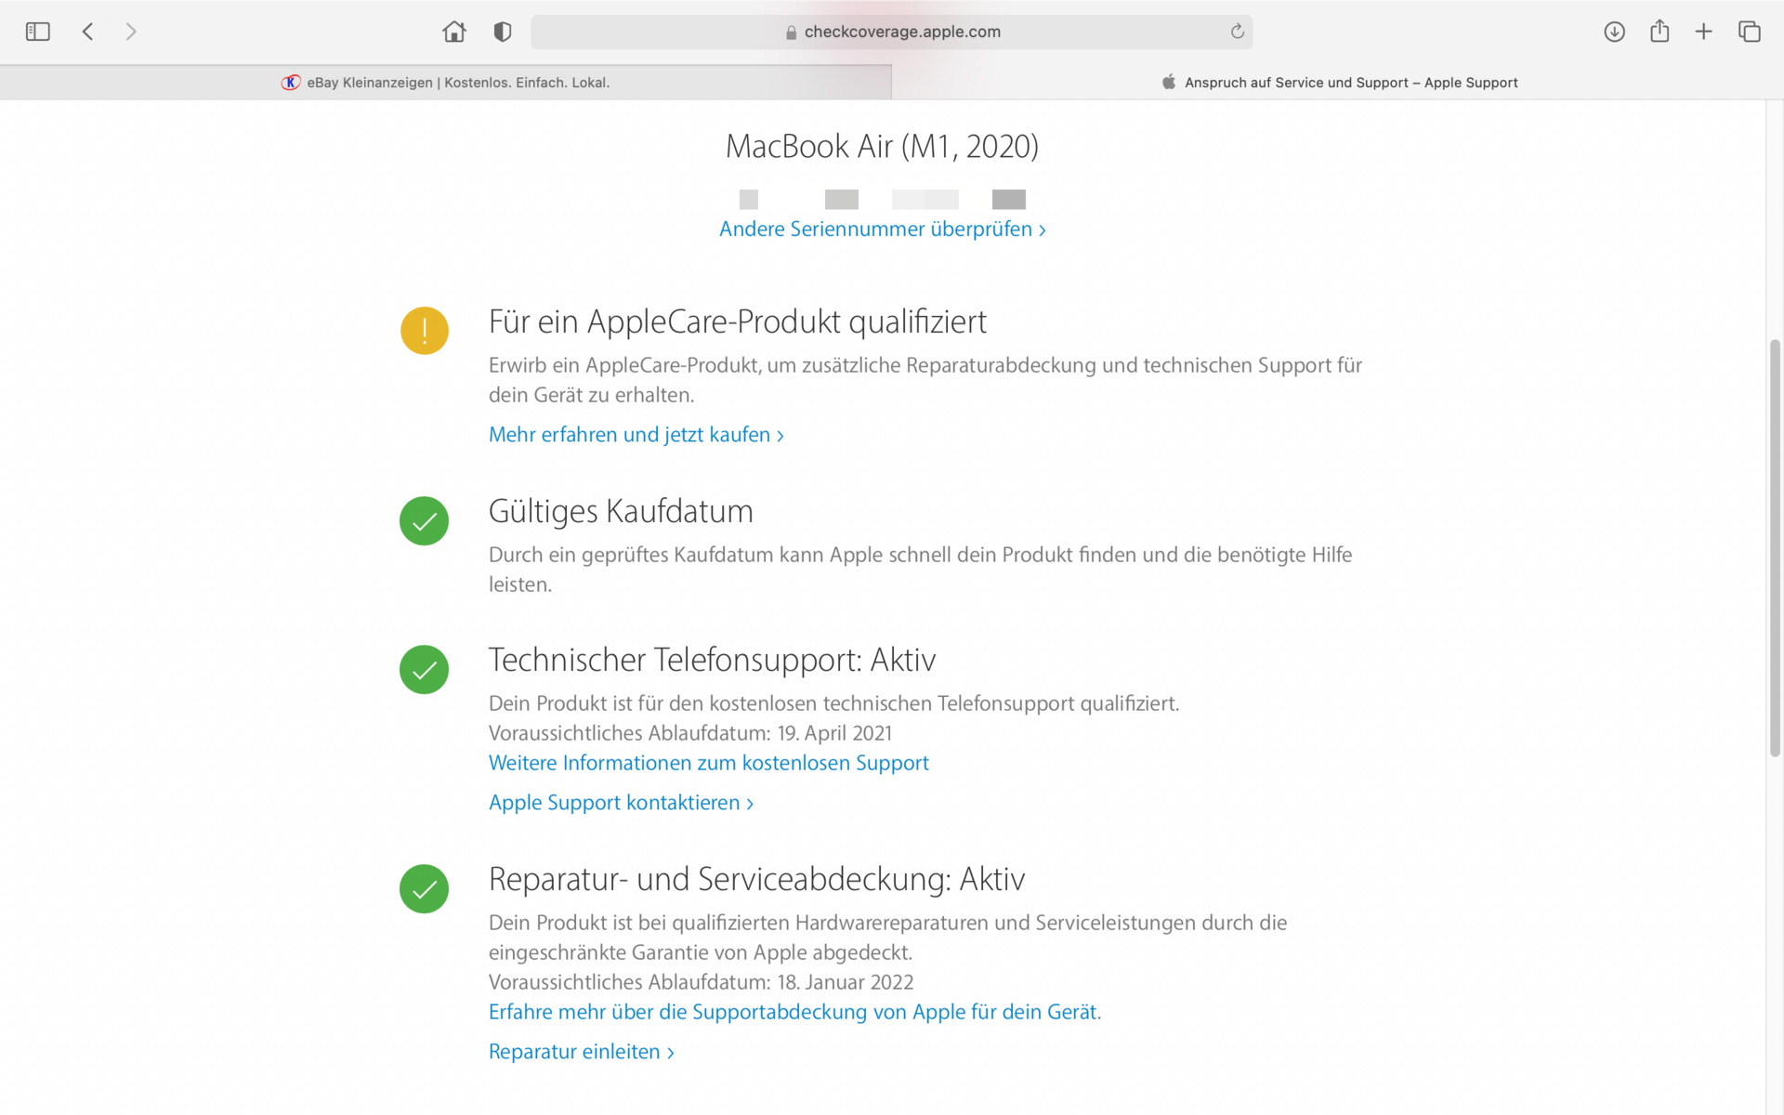Click the eBay Kleinanzeigen tab favicon
The image size is (1784, 1115).
291,83
